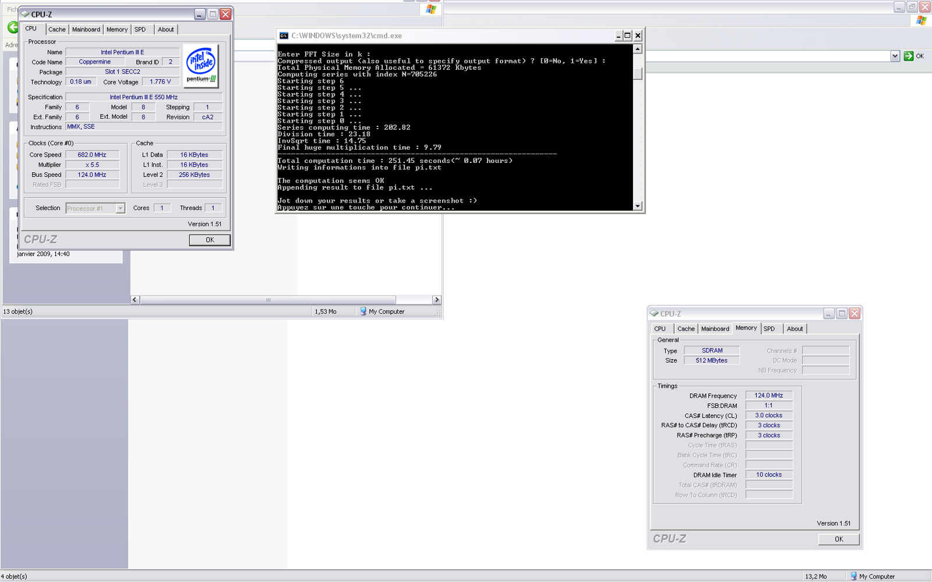Click the cmd window vertical scrollbar thumb
Screen dimensions: 932x582
click(x=638, y=74)
